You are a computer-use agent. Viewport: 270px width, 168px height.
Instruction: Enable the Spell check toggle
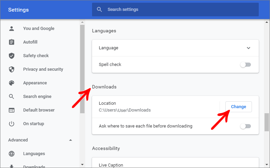(x=245, y=65)
